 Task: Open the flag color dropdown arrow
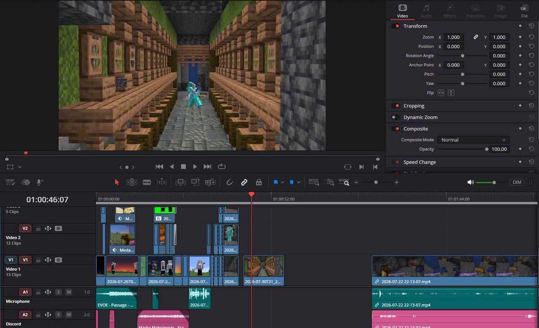pos(283,182)
